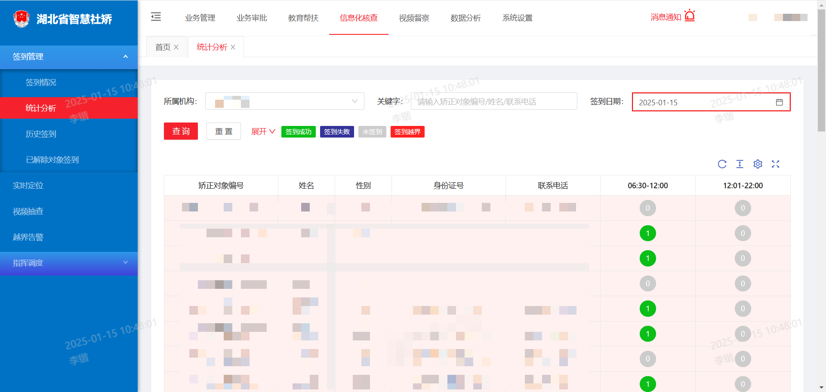The height and width of the screenshot is (392, 826).
Task: Click the sidebar collapse menu icon
Action: coord(156,17)
